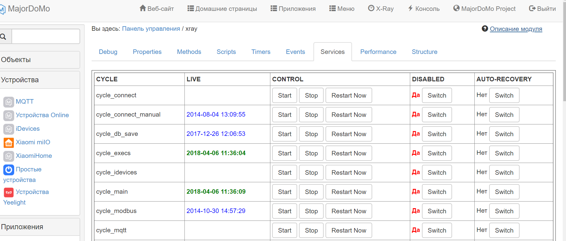
Task: Click the blue power icon for Простые устройства
Action: (8, 170)
